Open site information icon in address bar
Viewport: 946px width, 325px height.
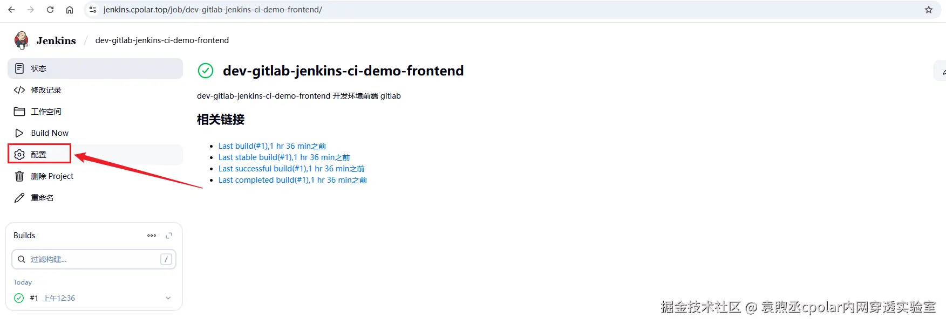click(93, 10)
